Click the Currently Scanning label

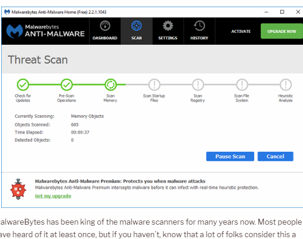coord(35,116)
